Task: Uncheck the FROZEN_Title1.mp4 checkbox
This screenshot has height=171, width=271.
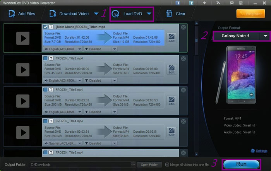Action: [45, 27]
